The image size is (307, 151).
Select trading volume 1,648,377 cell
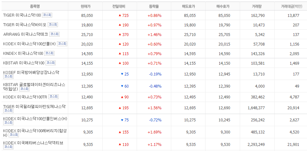click(x=256, y=108)
